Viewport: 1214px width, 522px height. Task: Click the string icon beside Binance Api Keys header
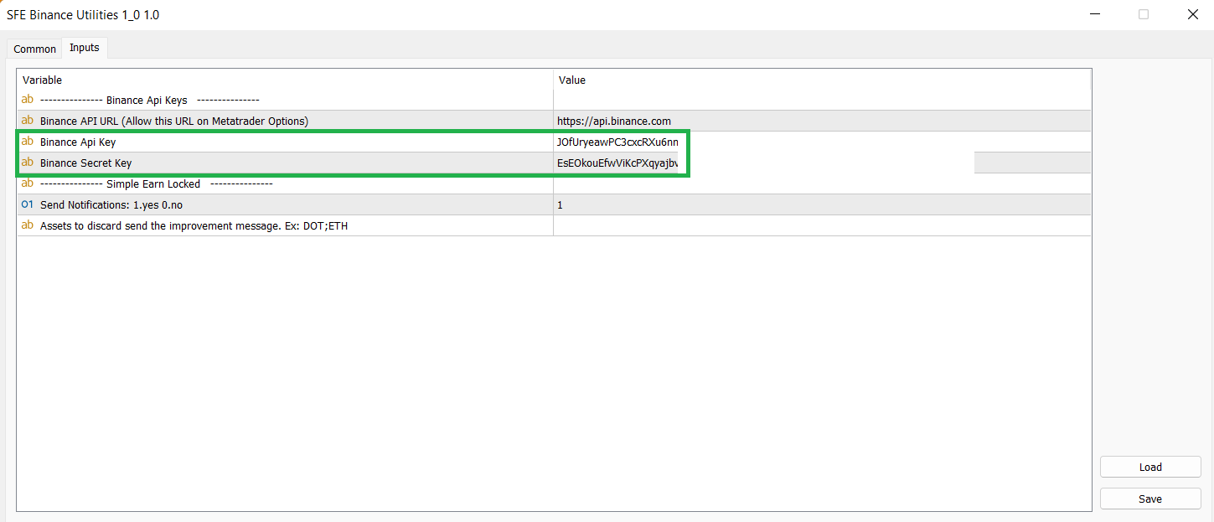tap(28, 100)
